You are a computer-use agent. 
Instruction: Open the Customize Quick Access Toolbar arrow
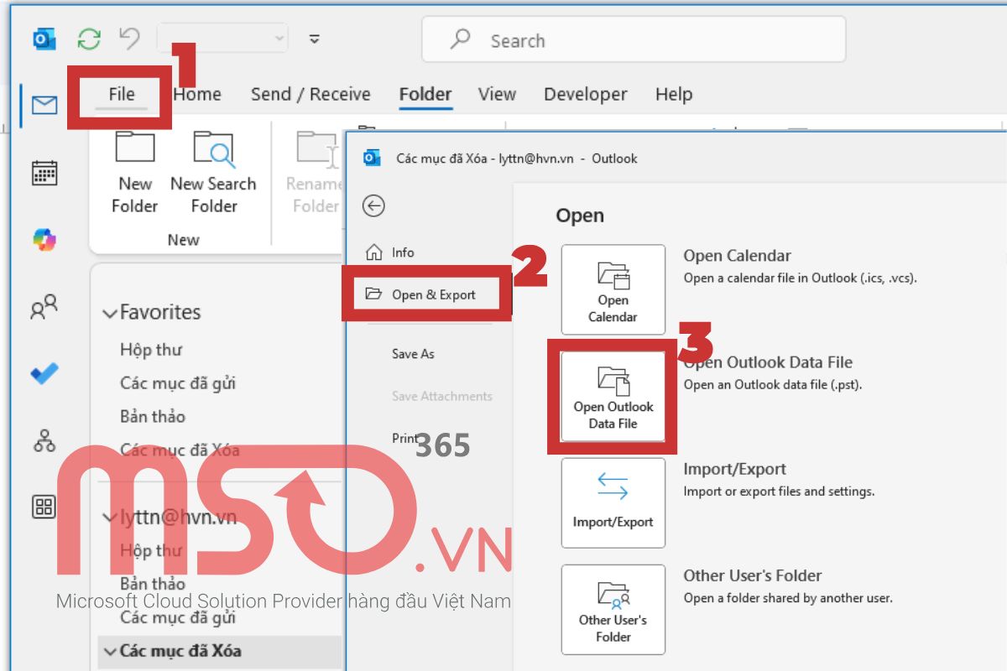(315, 39)
